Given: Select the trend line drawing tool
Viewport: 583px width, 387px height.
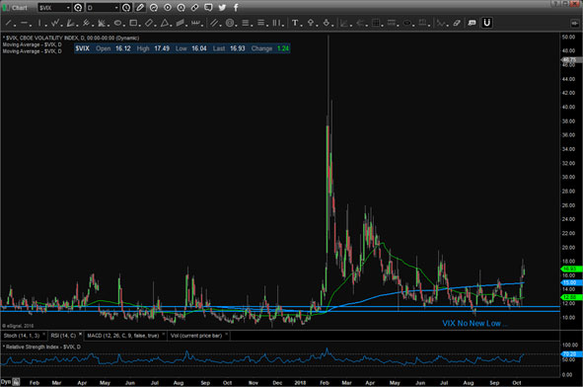Looking at the screenshot, I should pyautogui.click(x=8, y=23).
